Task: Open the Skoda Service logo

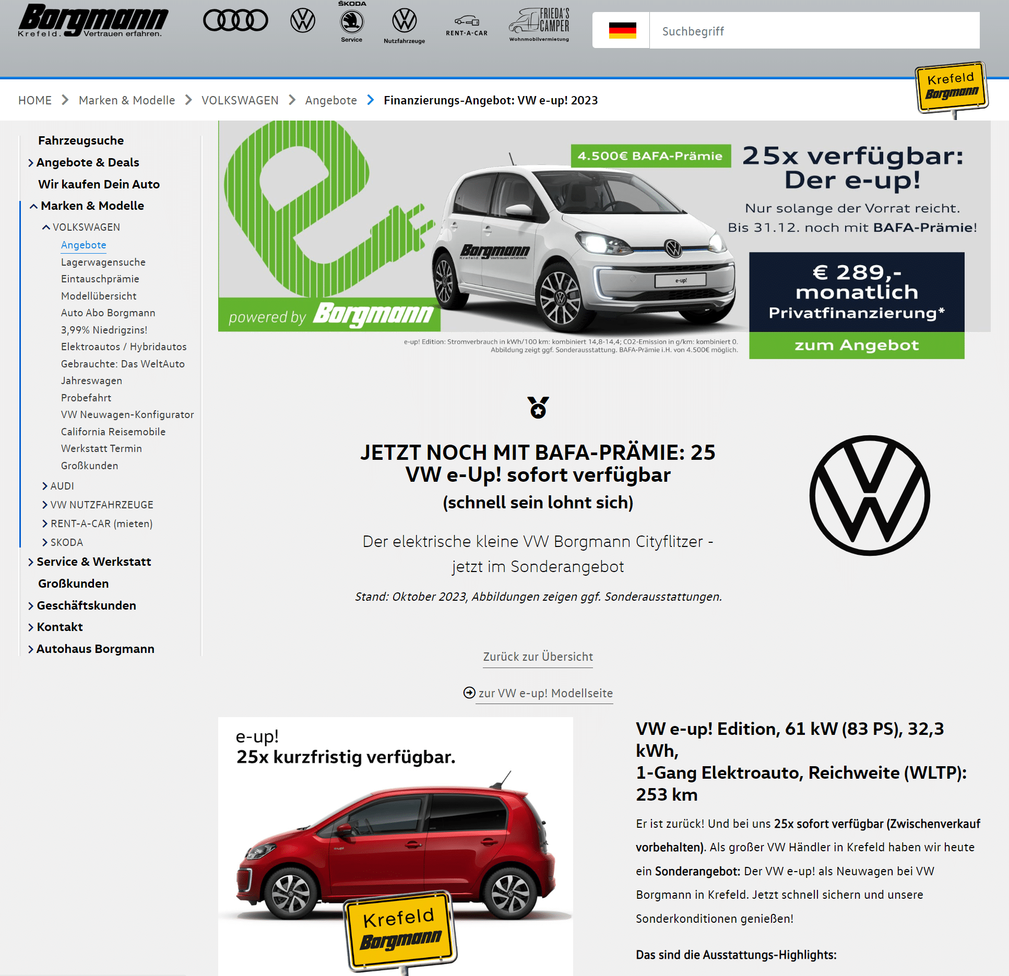Action: tap(352, 22)
